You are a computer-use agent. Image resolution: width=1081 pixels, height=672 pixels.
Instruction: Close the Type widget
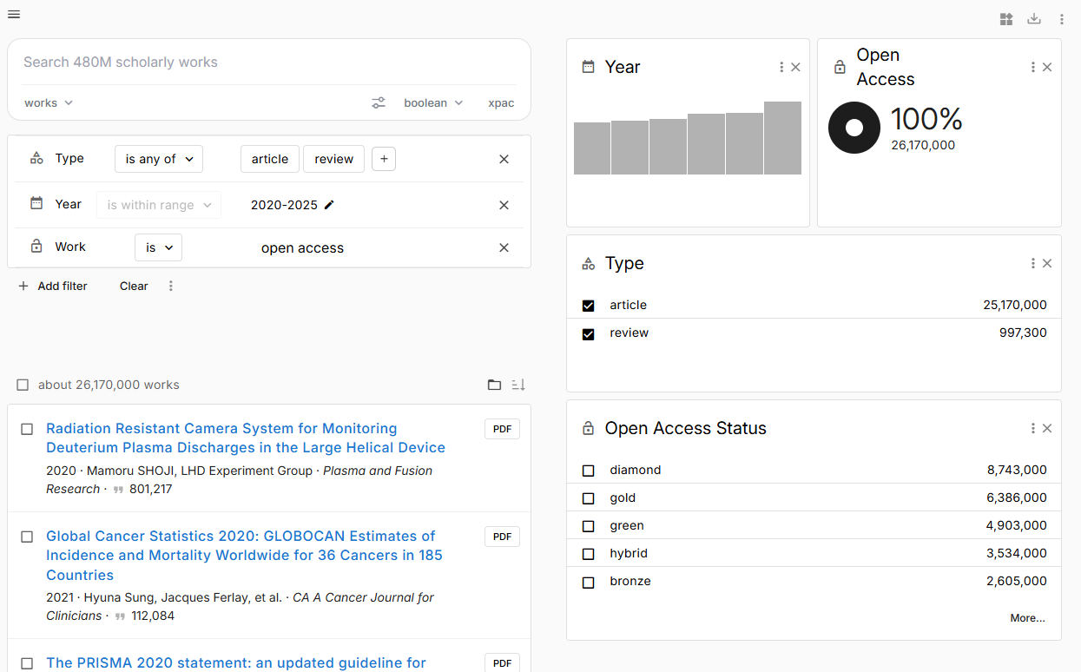(x=1047, y=263)
